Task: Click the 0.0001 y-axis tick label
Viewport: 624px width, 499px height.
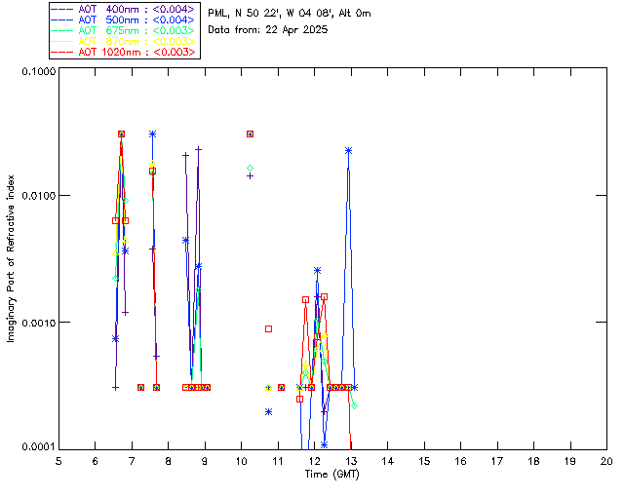Action: pos(38,447)
